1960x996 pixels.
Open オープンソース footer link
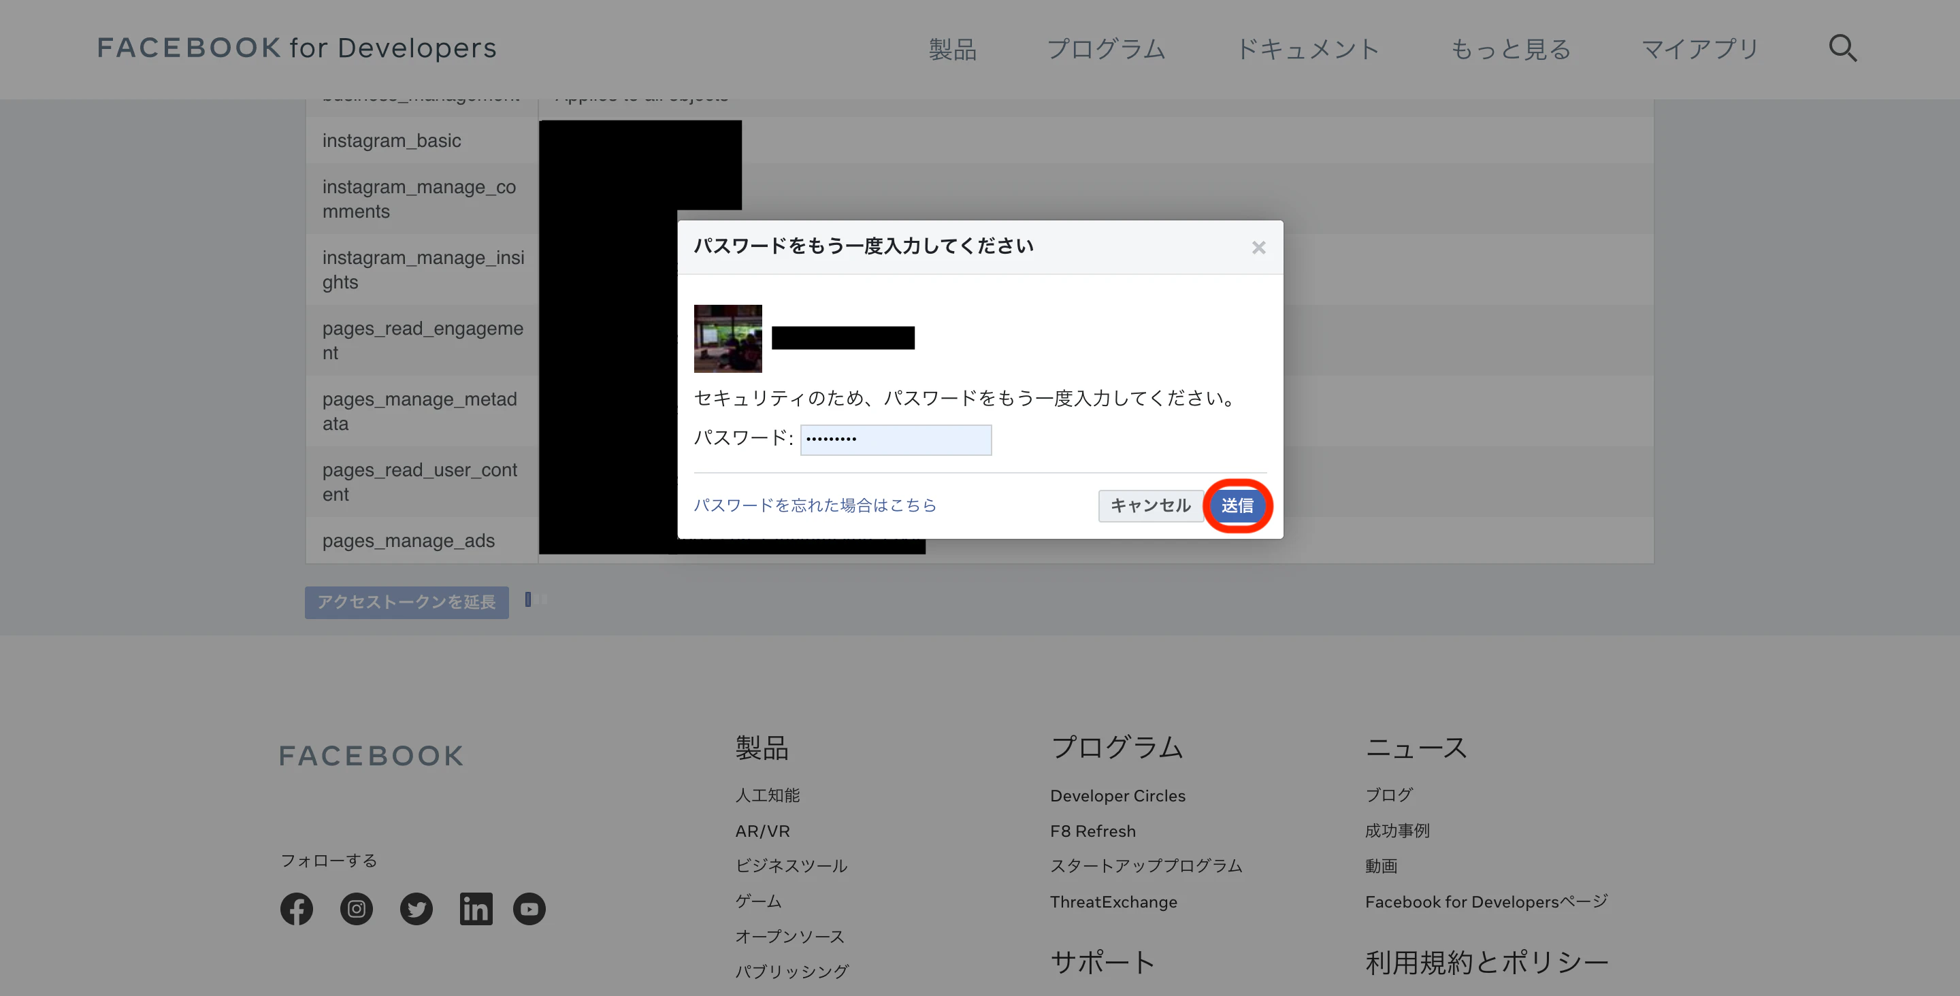[789, 936]
